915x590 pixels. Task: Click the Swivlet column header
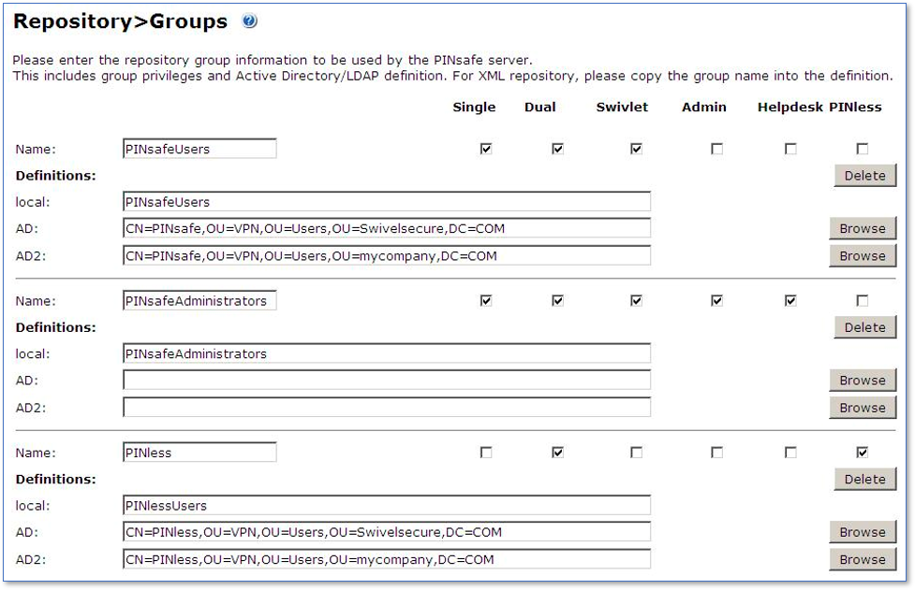pos(622,108)
